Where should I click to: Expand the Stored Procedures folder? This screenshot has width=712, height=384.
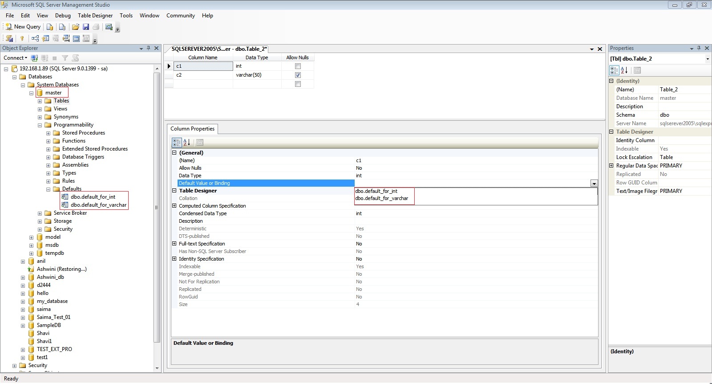(48, 133)
